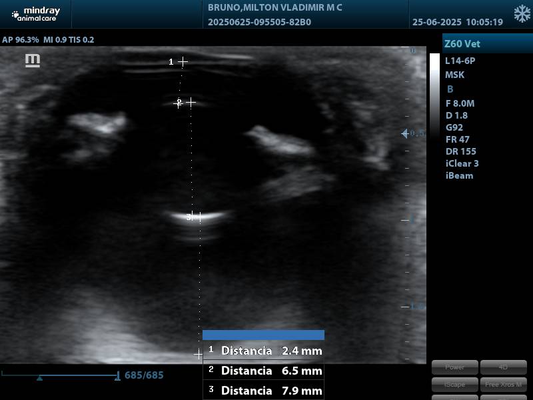Click the patient name BRUNO,MILTON field
533x400 pixels.
point(275,8)
